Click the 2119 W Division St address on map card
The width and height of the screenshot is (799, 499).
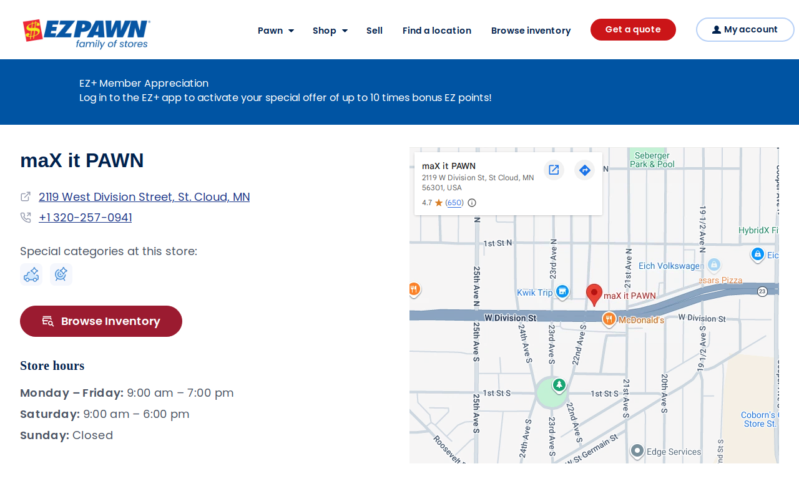coord(478,182)
